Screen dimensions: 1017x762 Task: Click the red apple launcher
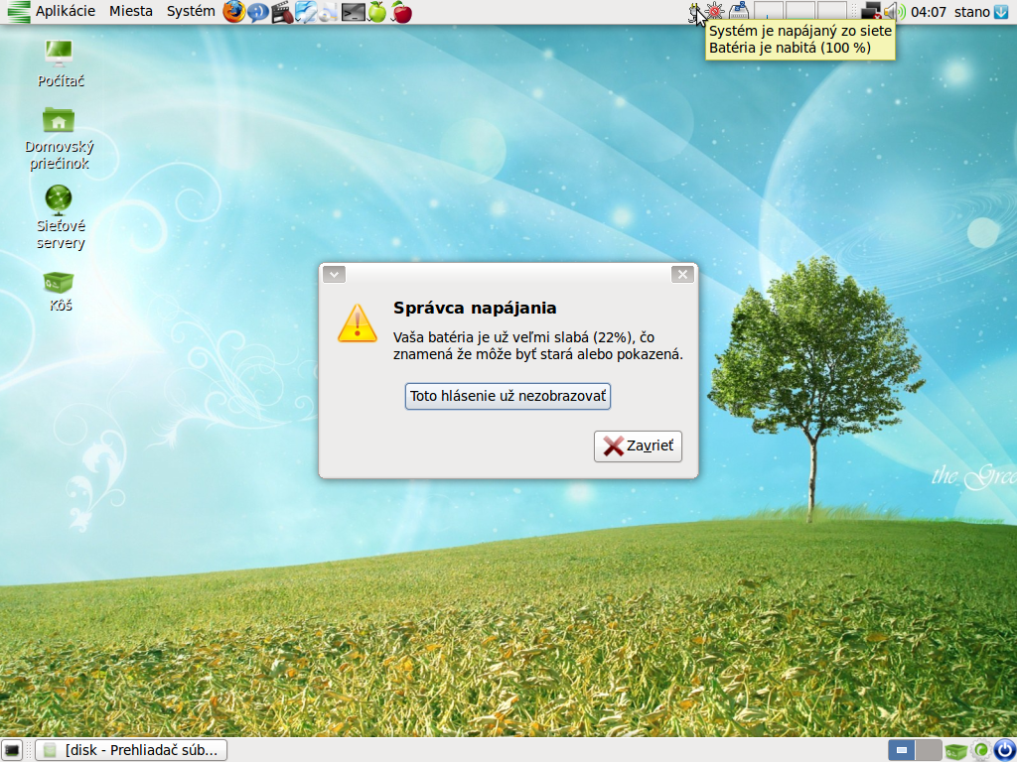pos(401,12)
